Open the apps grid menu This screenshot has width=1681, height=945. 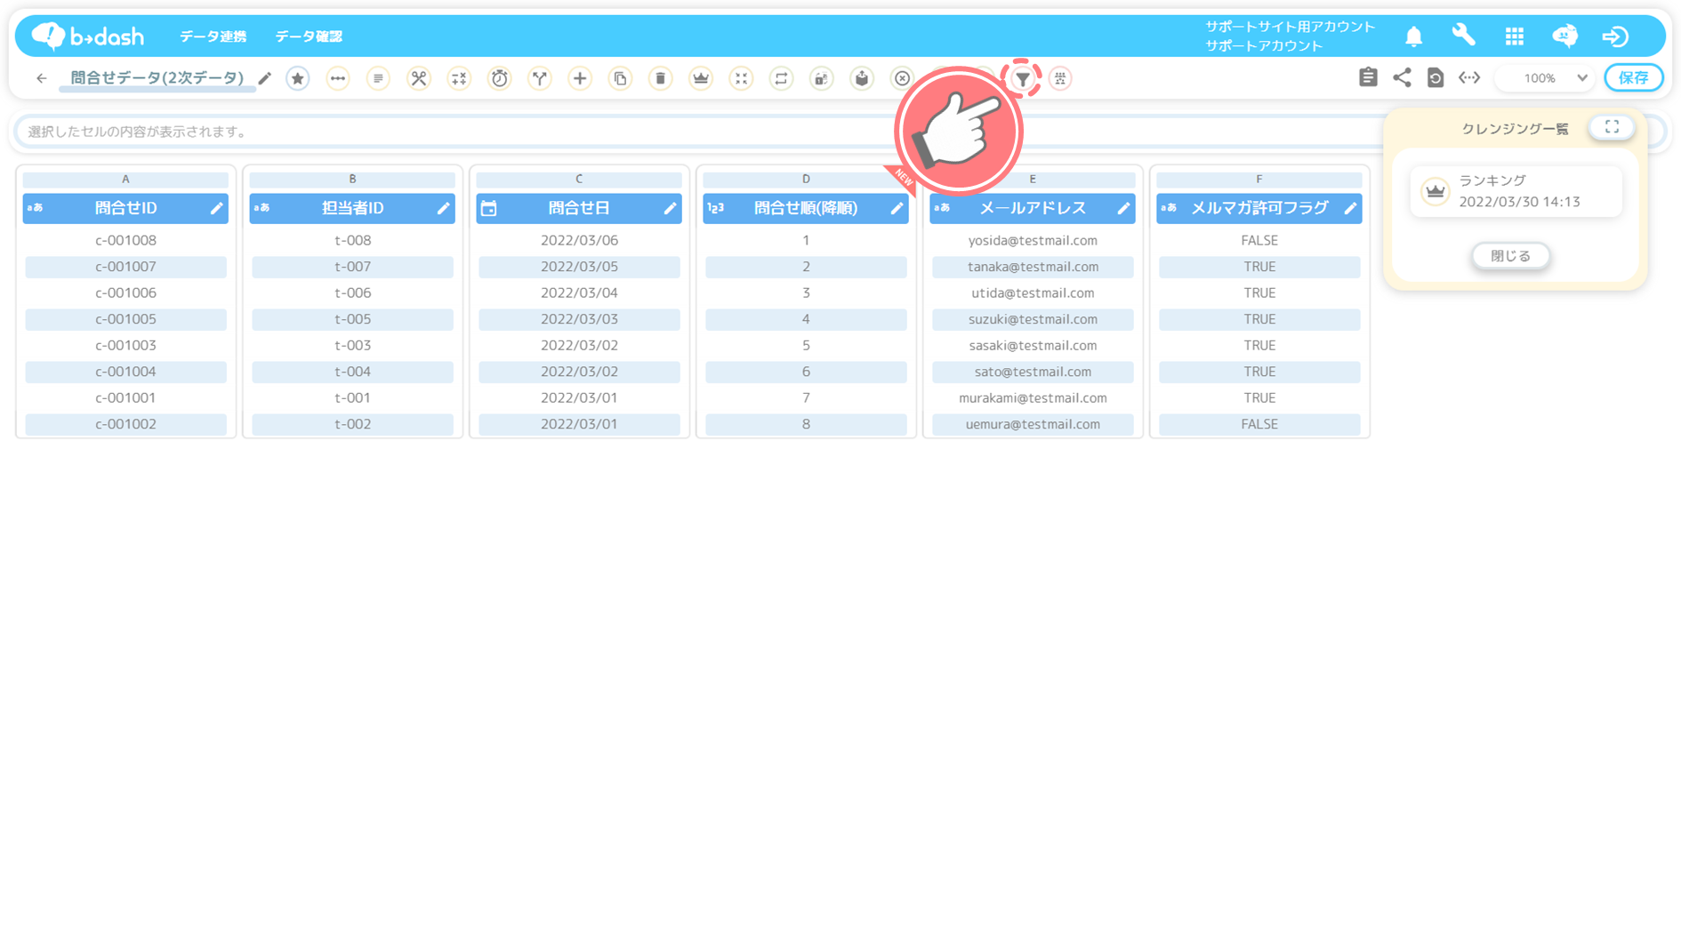click(1515, 36)
